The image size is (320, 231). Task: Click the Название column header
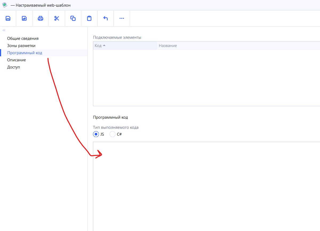tap(168, 46)
